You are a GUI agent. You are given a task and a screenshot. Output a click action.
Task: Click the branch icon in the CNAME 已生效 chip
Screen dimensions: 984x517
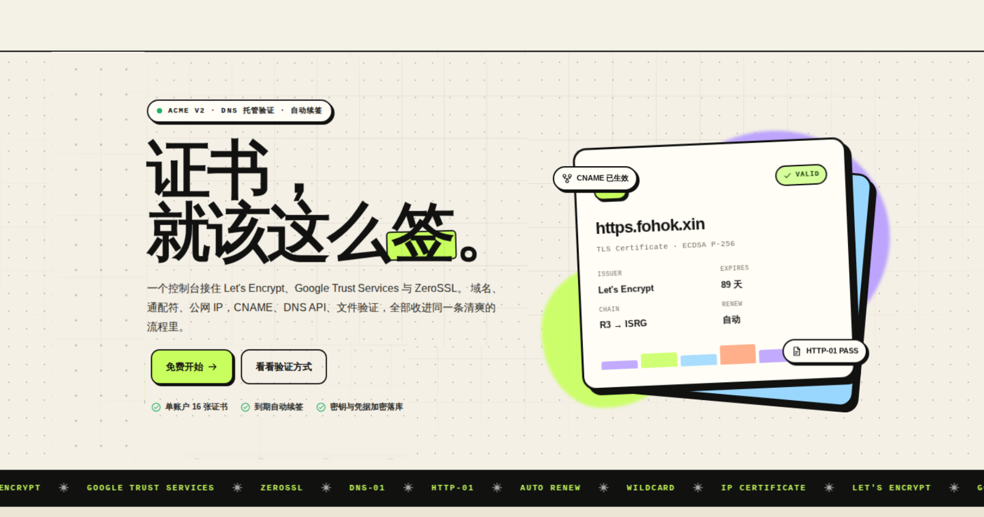(567, 178)
